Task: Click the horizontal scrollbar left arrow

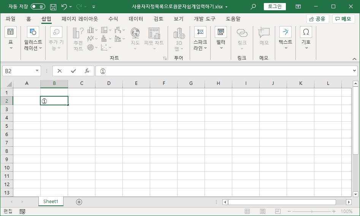Action: (225, 202)
